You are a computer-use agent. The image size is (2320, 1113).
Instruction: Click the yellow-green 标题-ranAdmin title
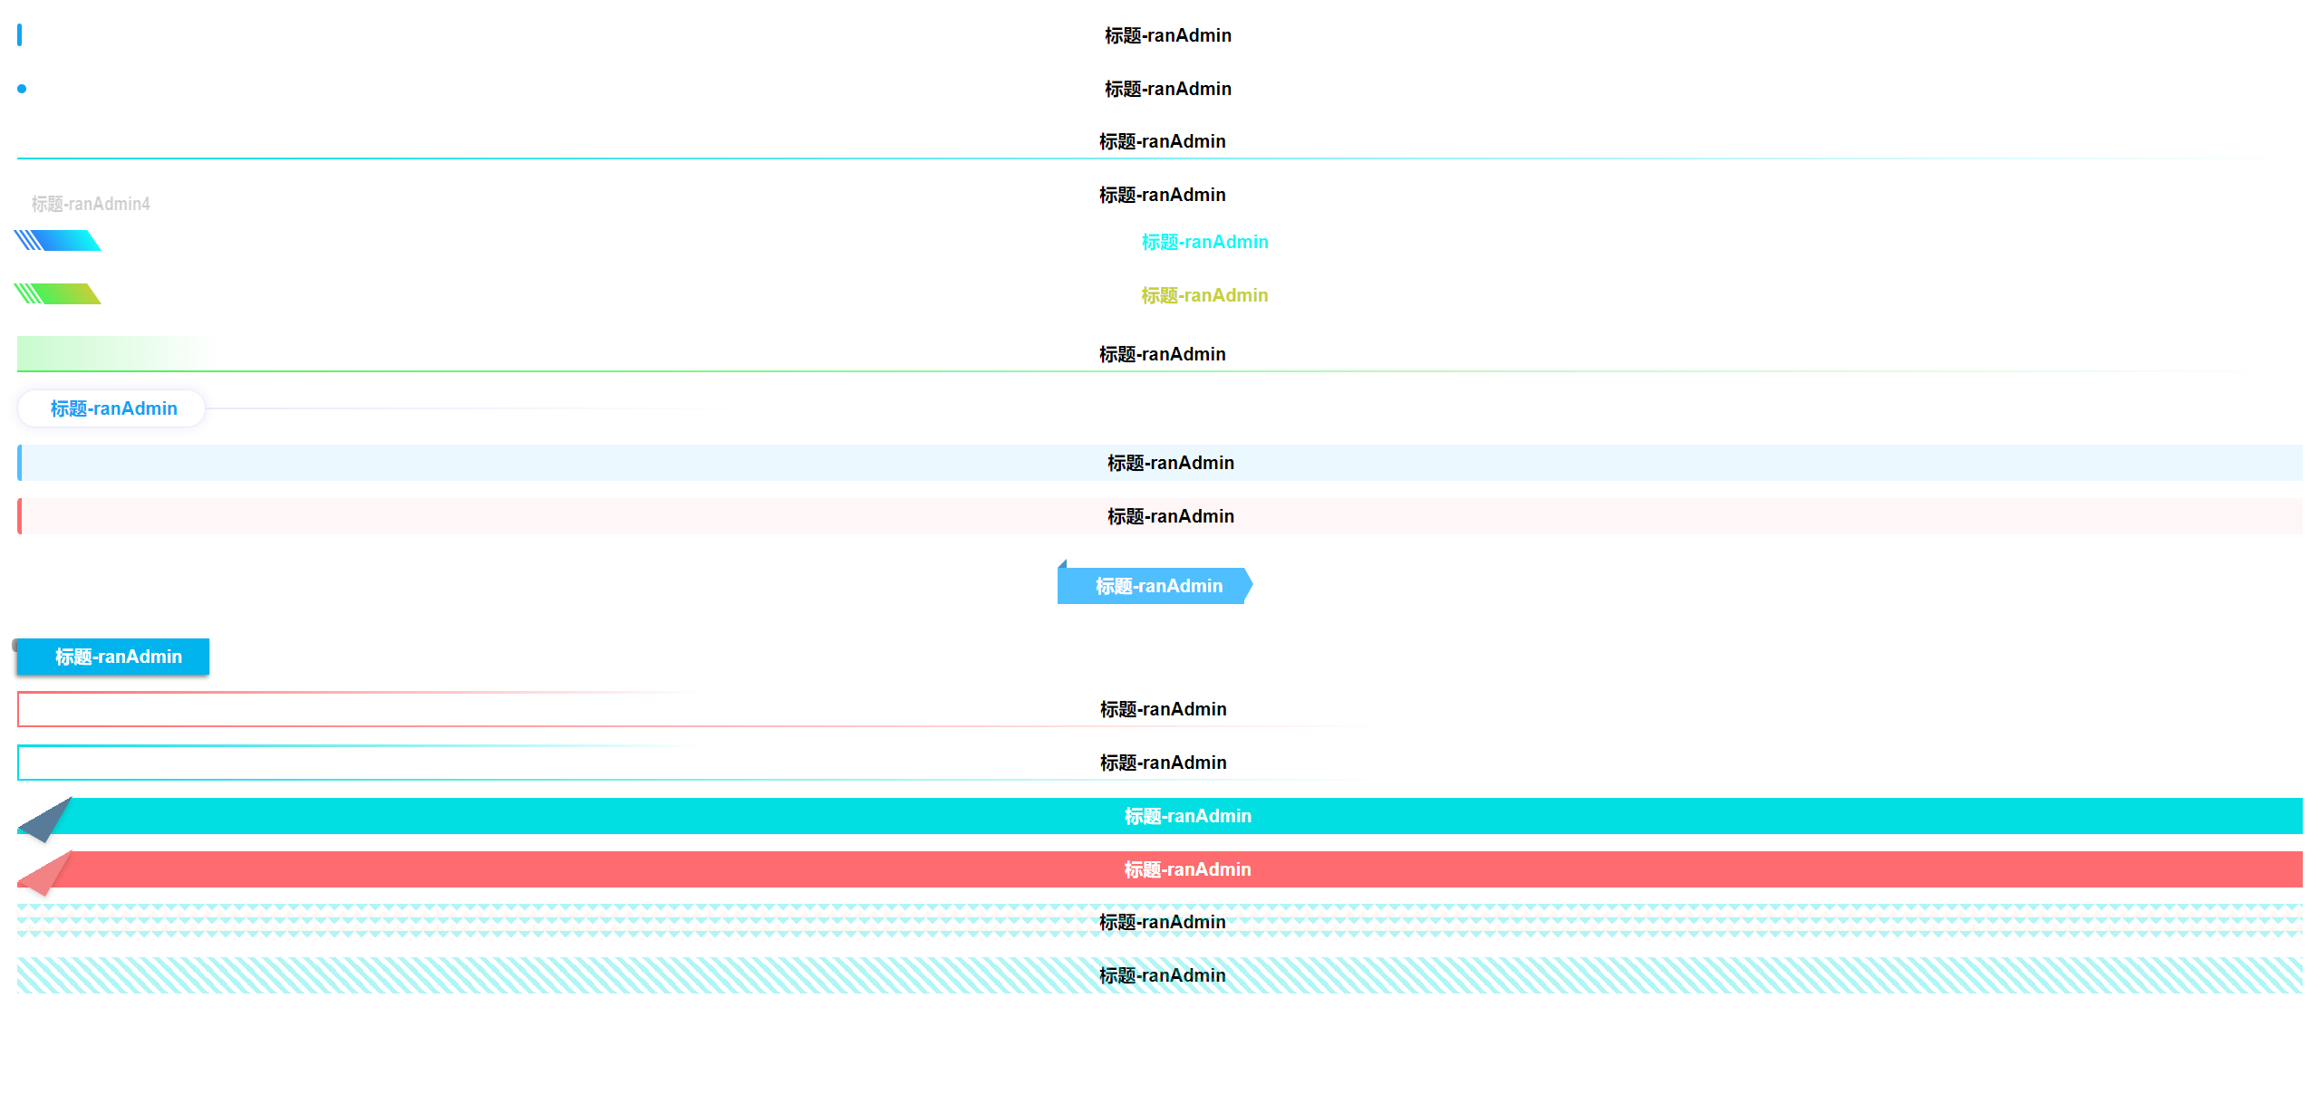point(1204,295)
